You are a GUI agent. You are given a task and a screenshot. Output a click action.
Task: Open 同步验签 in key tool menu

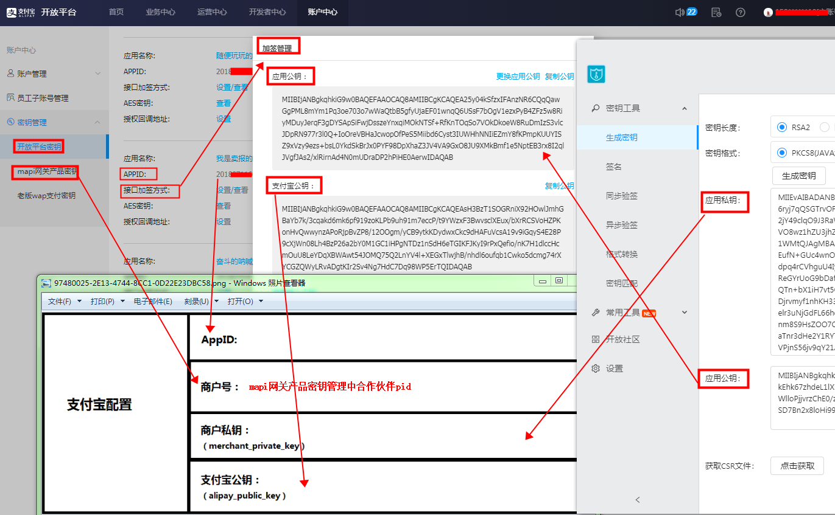622,196
